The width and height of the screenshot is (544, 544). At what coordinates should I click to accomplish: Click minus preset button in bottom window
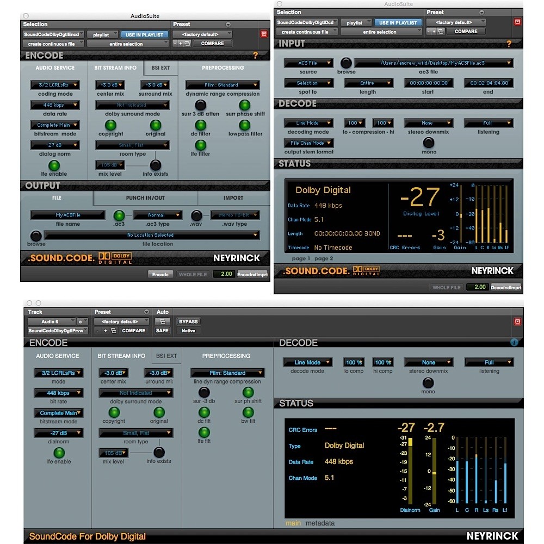(x=97, y=331)
